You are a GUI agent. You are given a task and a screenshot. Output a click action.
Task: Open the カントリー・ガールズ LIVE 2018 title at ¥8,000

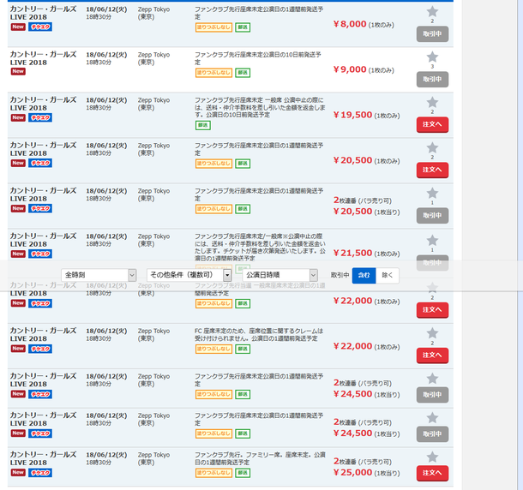pos(44,13)
